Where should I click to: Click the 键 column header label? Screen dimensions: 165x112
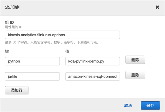7,52
